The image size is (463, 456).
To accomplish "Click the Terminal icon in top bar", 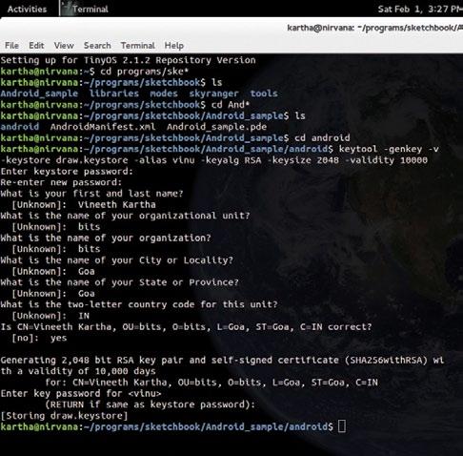I will 66,9.
